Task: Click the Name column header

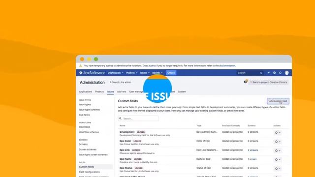Action: click(x=123, y=126)
